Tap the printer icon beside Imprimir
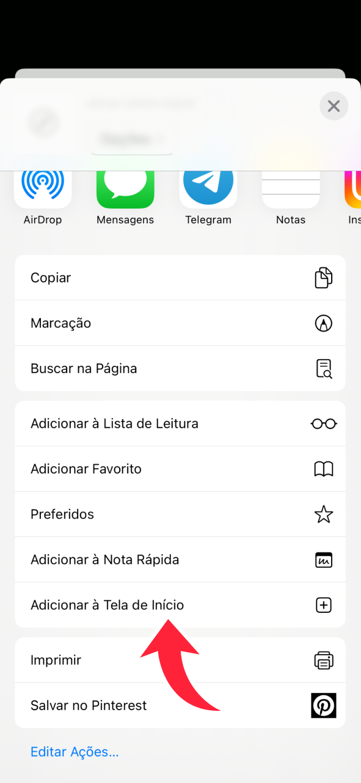 [x=323, y=659]
